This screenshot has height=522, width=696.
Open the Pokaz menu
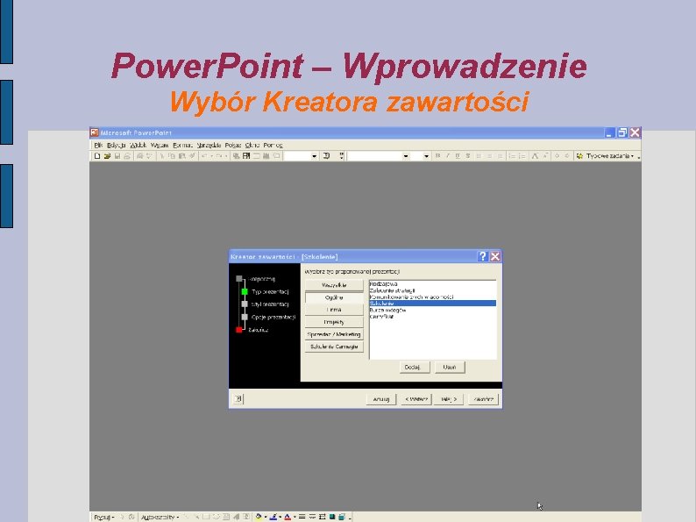click(233, 146)
